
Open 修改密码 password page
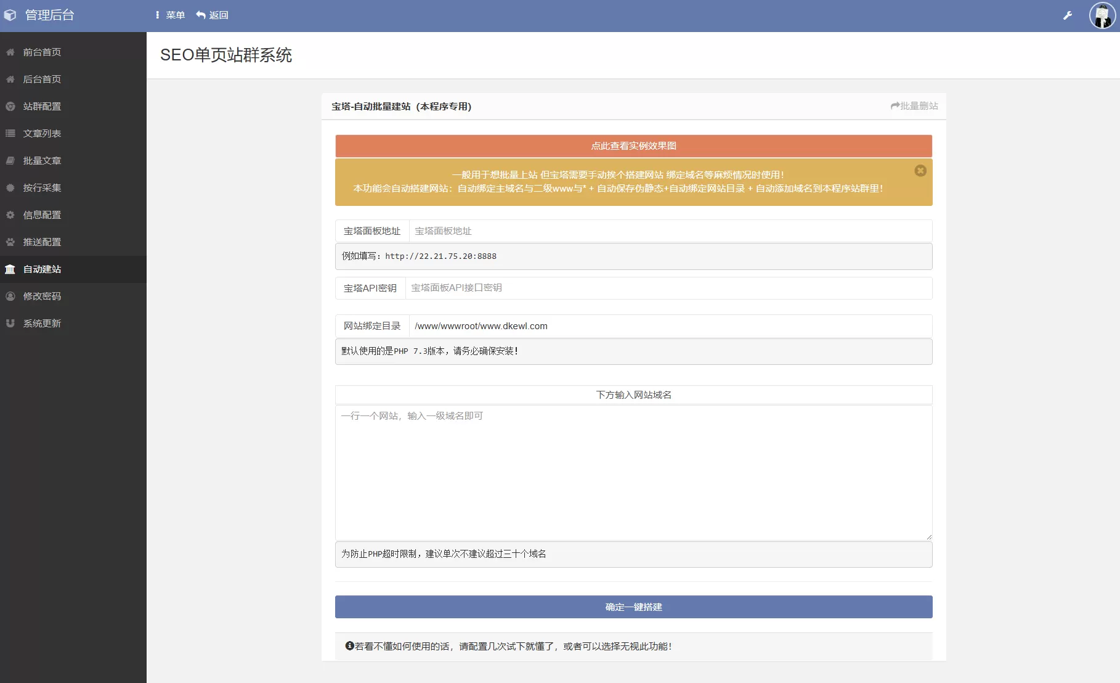coord(41,296)
